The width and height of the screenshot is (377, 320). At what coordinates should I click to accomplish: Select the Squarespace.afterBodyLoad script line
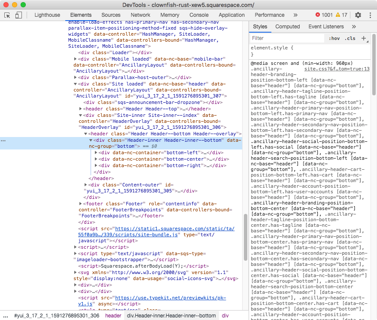143,266
